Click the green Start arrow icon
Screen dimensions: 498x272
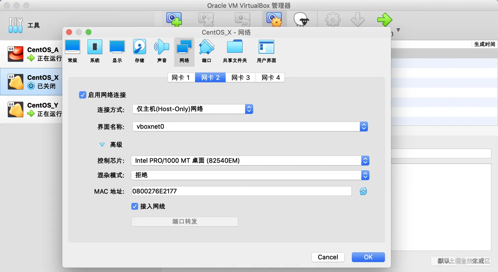click(384, 19)
